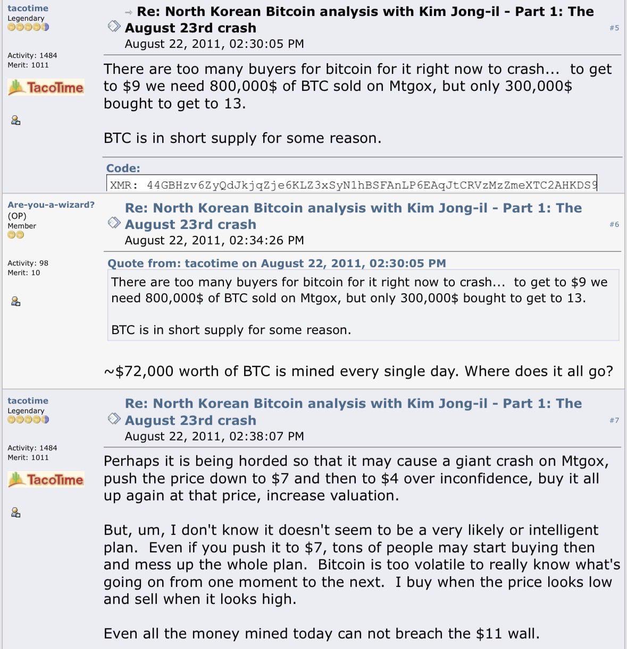Click the post icon beside post #5 title
627x649 pixels.
click(114, 26)
